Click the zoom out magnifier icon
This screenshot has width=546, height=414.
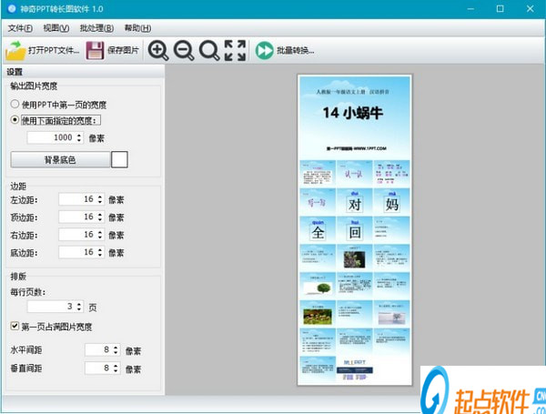183,50
